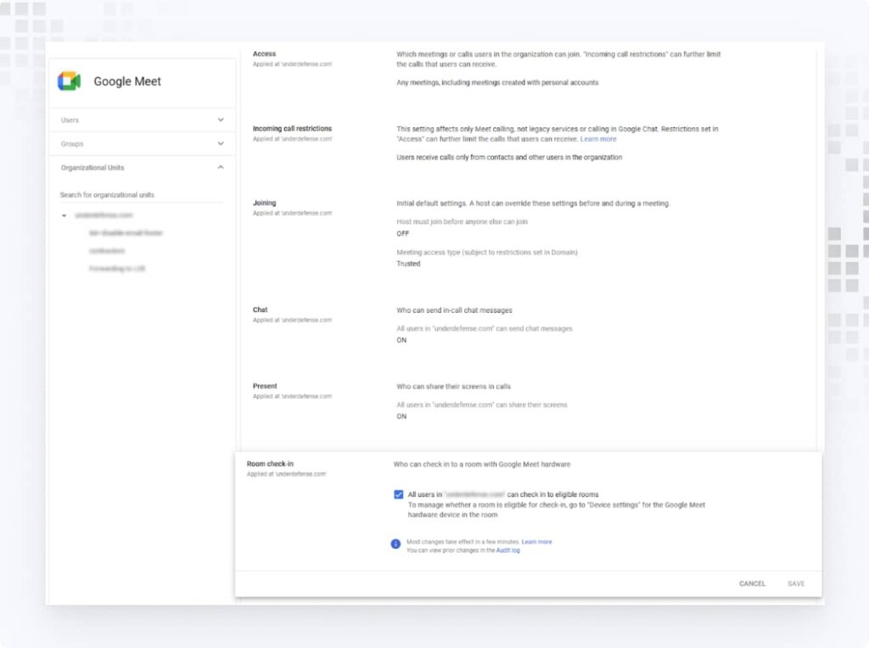Click Who can check in to a room text

click(482, 464)
